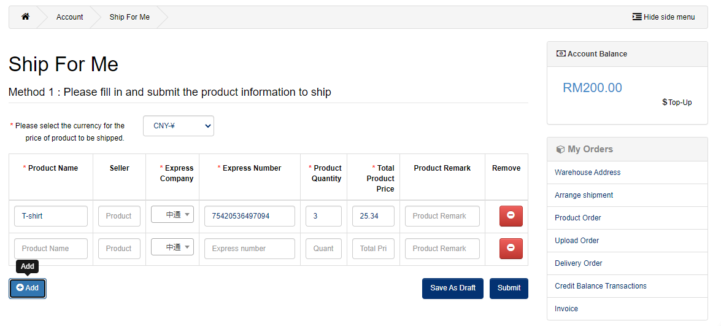Select Ship For Me breadcrumb item
Viewport: 721px width, 326px height.
129,17
